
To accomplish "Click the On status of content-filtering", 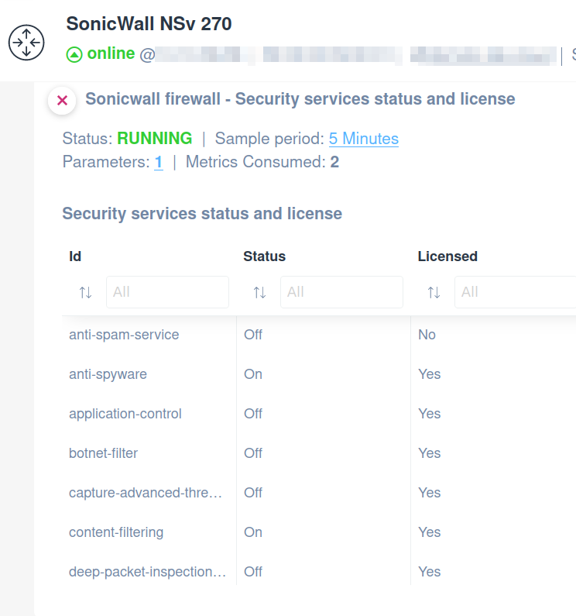I will click(x=253, y=532).
